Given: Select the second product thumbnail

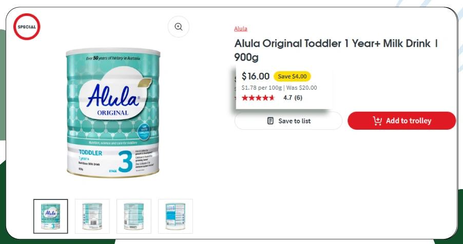Looking at the screenshot, I should point(92,216).
